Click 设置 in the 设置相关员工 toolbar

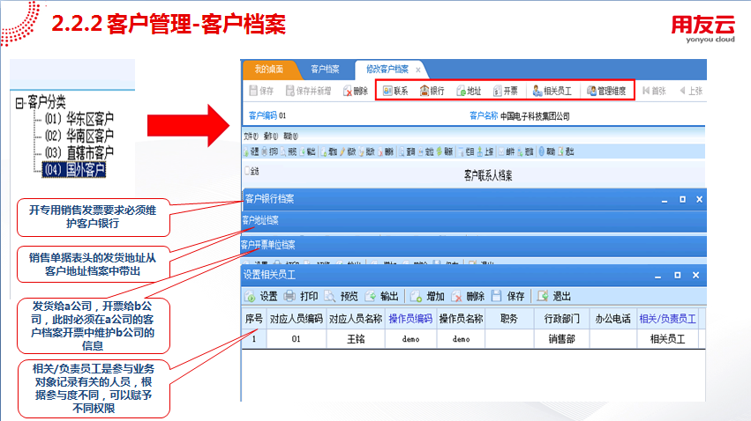(x=261, y=296)
